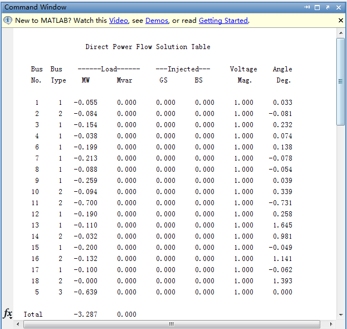Dismiss the New to MATLAB banner
This screenshot has height=329, width=347.
coord(341,21)
